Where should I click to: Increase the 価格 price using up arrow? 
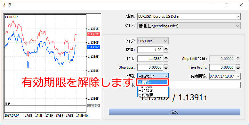coord(166,57)
